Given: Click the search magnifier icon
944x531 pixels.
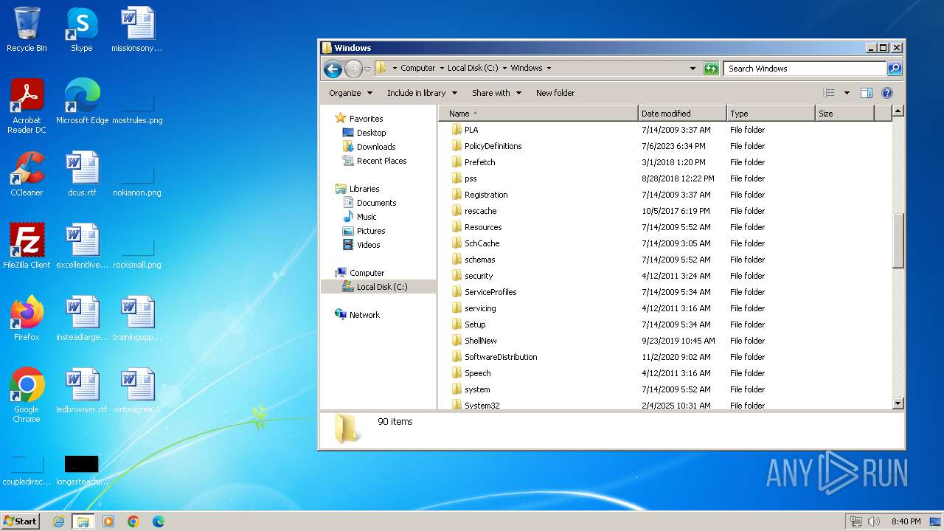Looking at the screenshot, I should pyautogui.click(x=894, y=69).
